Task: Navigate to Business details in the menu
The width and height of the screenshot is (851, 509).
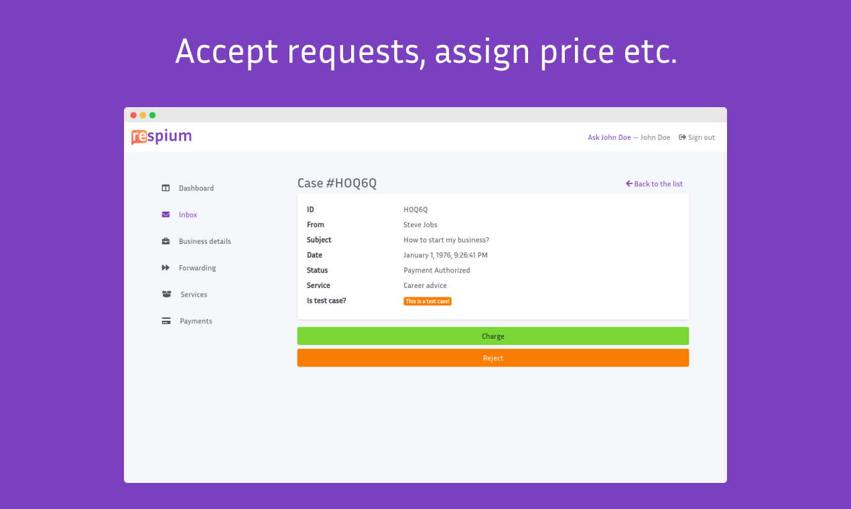Action: pos(204,241)
